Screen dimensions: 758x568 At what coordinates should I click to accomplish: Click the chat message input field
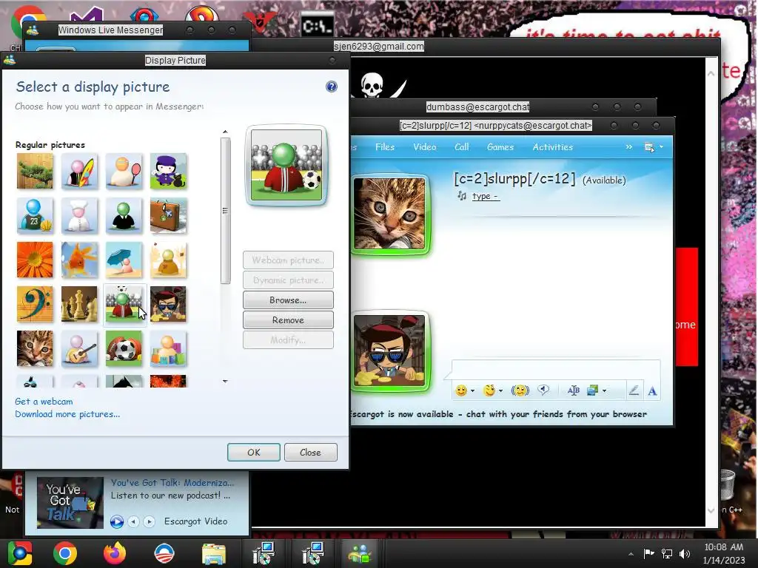click(x=556, y=369)
